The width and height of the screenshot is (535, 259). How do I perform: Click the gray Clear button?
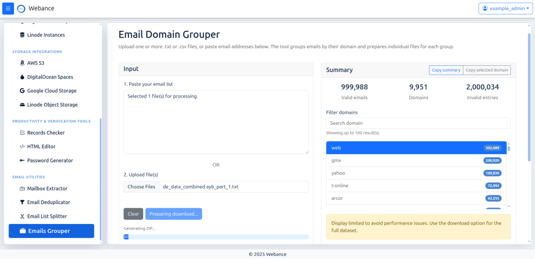[133, 214]
